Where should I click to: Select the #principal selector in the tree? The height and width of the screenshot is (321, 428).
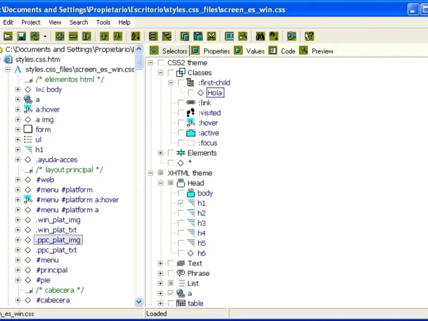pyautogui.click(x=51, y=270)
